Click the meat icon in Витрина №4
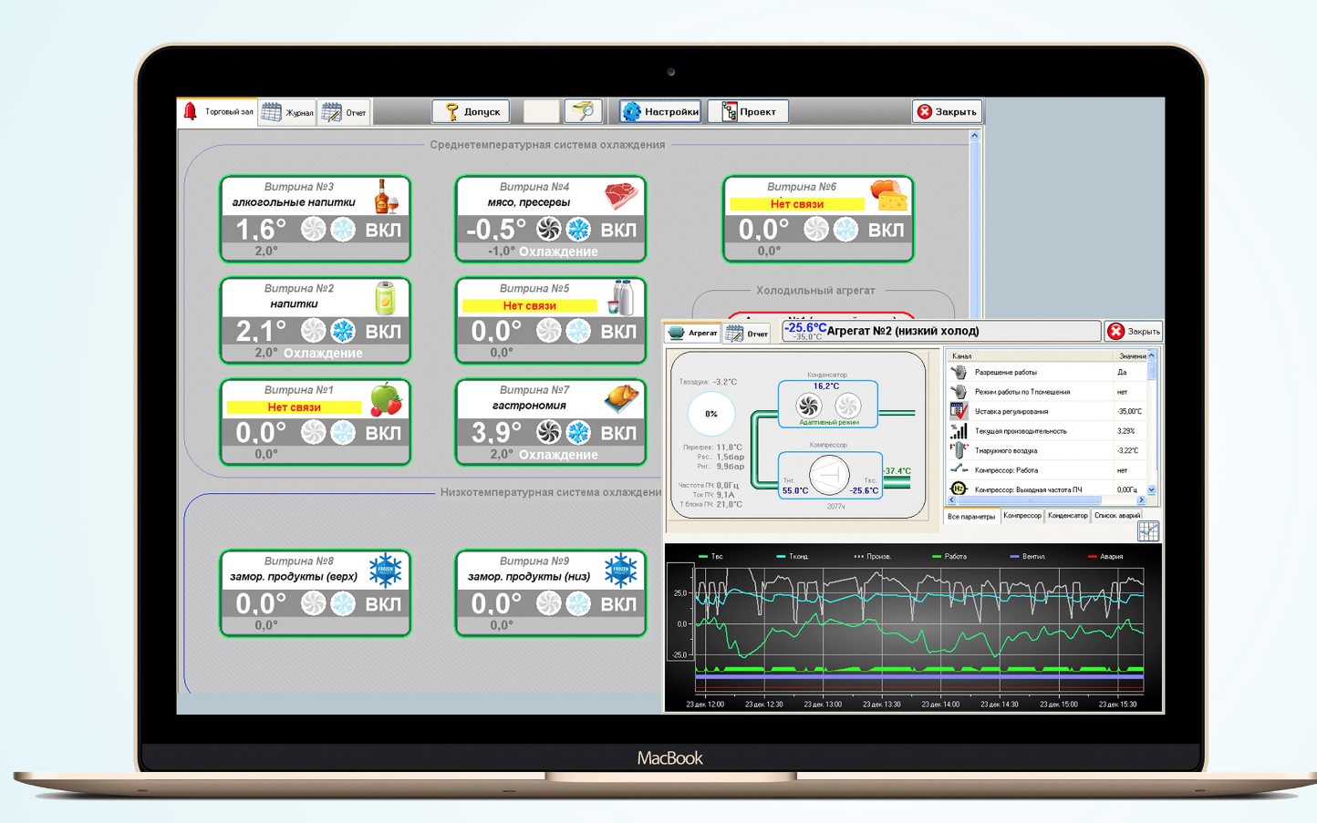The height and width of the screenshot is (823, 1317). (x=621, y=196)
